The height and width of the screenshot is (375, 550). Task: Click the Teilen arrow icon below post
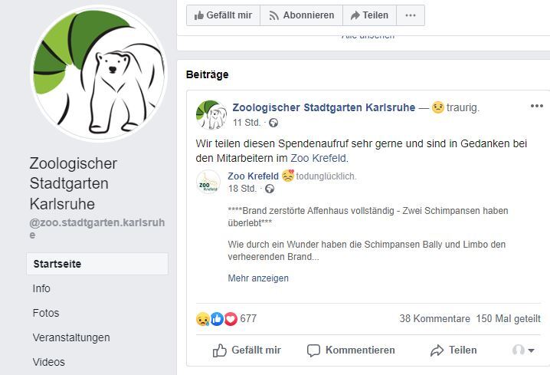coord(437,350)
